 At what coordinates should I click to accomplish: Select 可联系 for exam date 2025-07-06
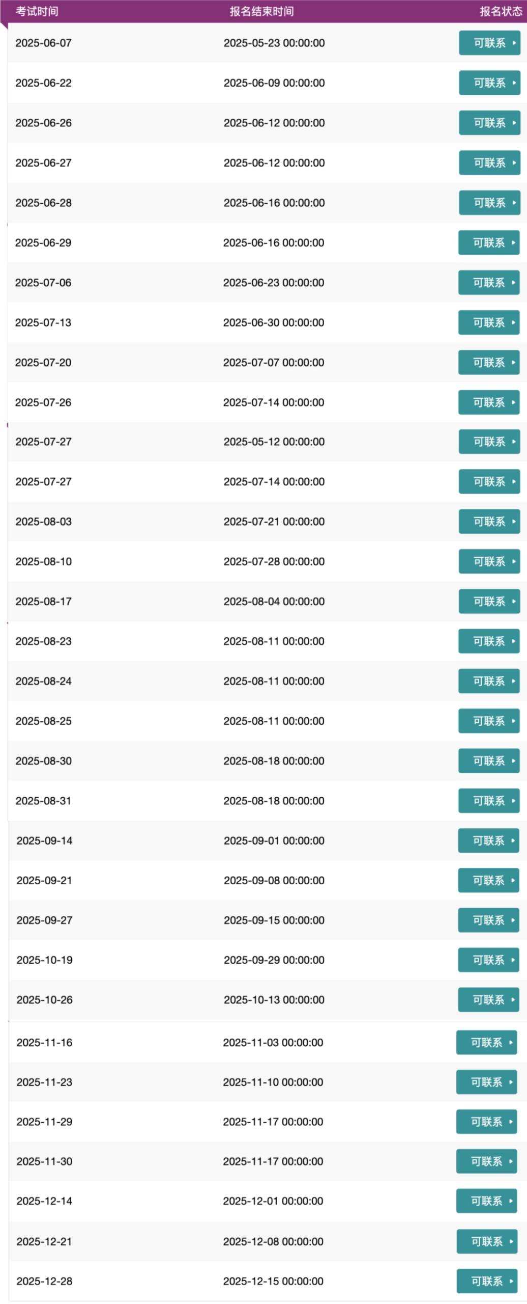[489, 283]
